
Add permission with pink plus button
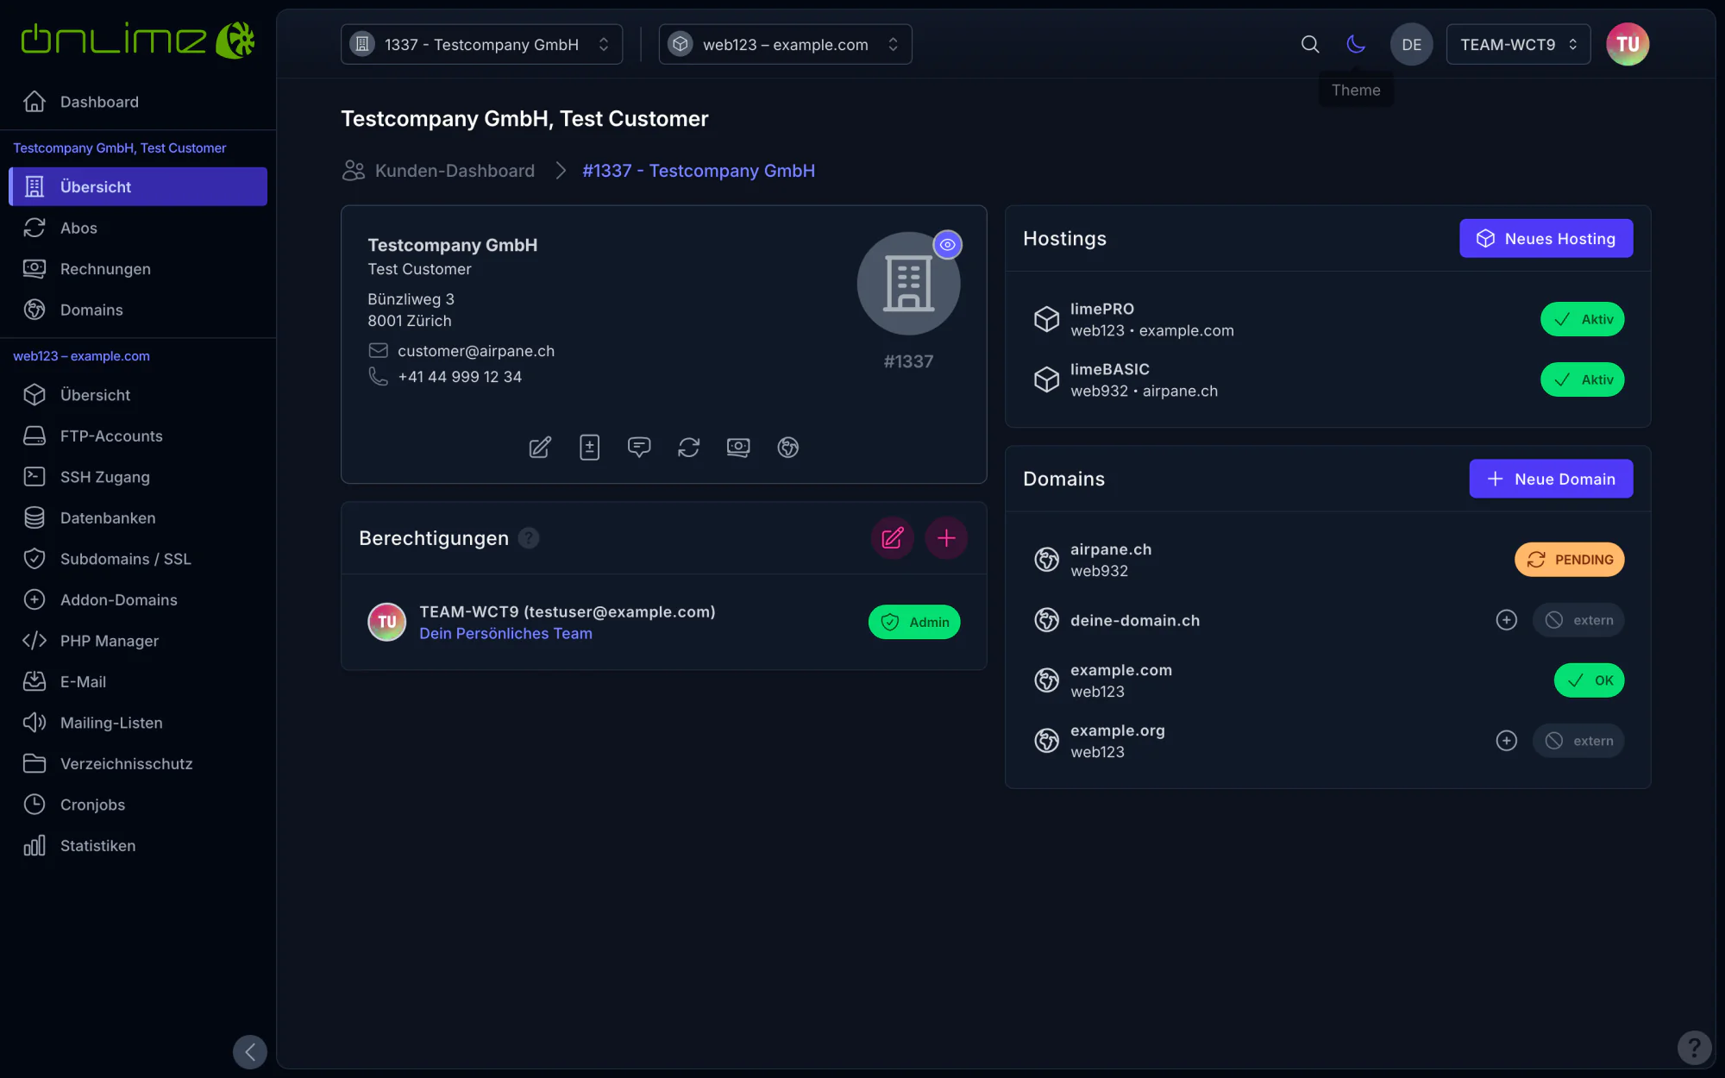click(x=946, y=538)
